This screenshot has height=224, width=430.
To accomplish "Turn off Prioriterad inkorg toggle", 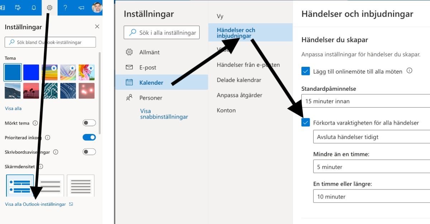I will (x=89, y=138).
